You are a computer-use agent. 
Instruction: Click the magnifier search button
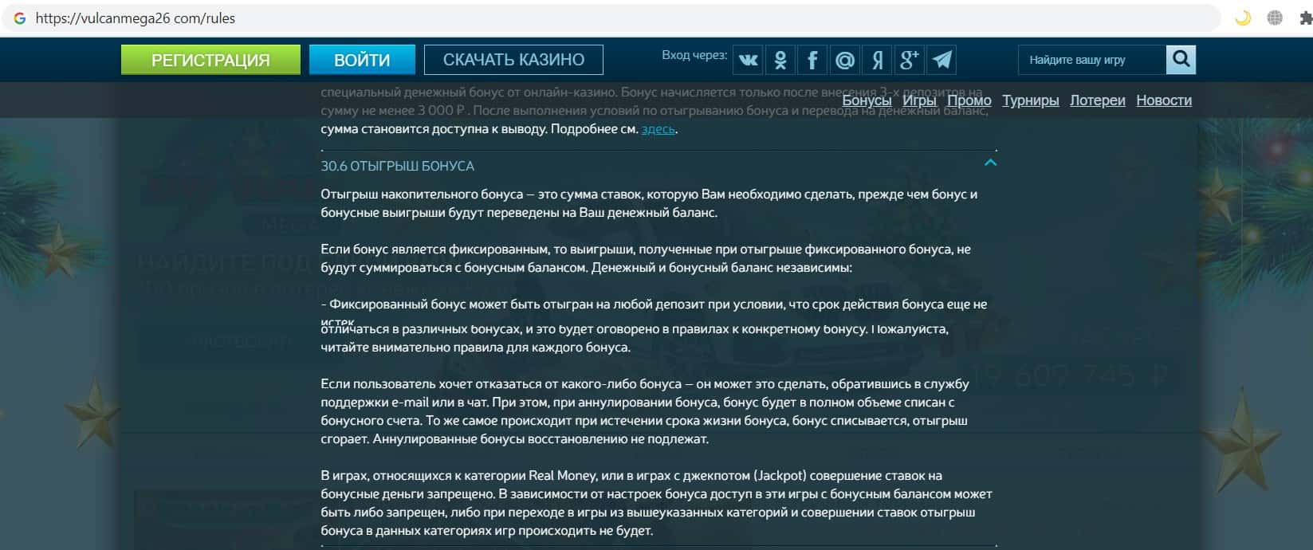coord(1181,59)
